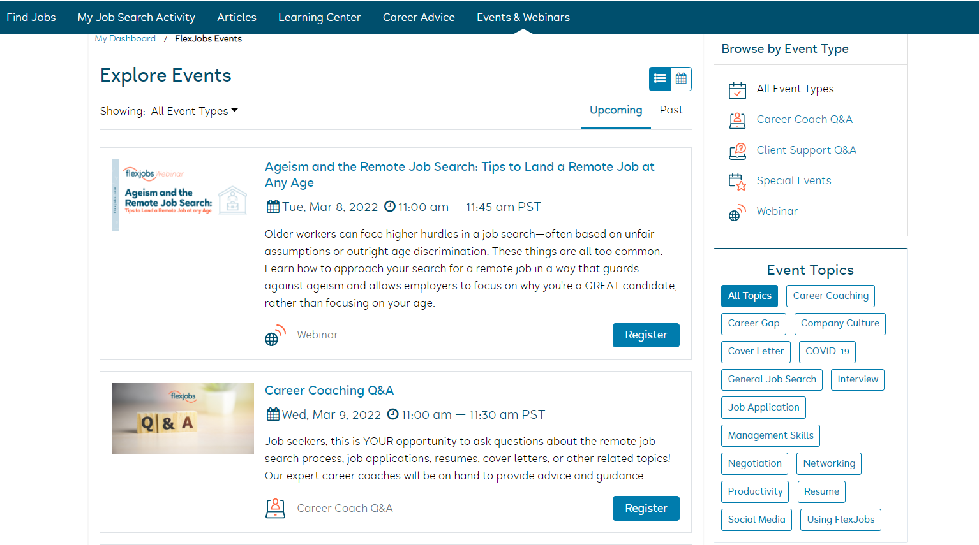Filter by Resume topic

(821, 492)
